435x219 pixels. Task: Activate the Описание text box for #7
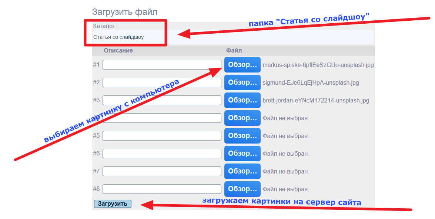pyautogui.click(x=162, y=171)
